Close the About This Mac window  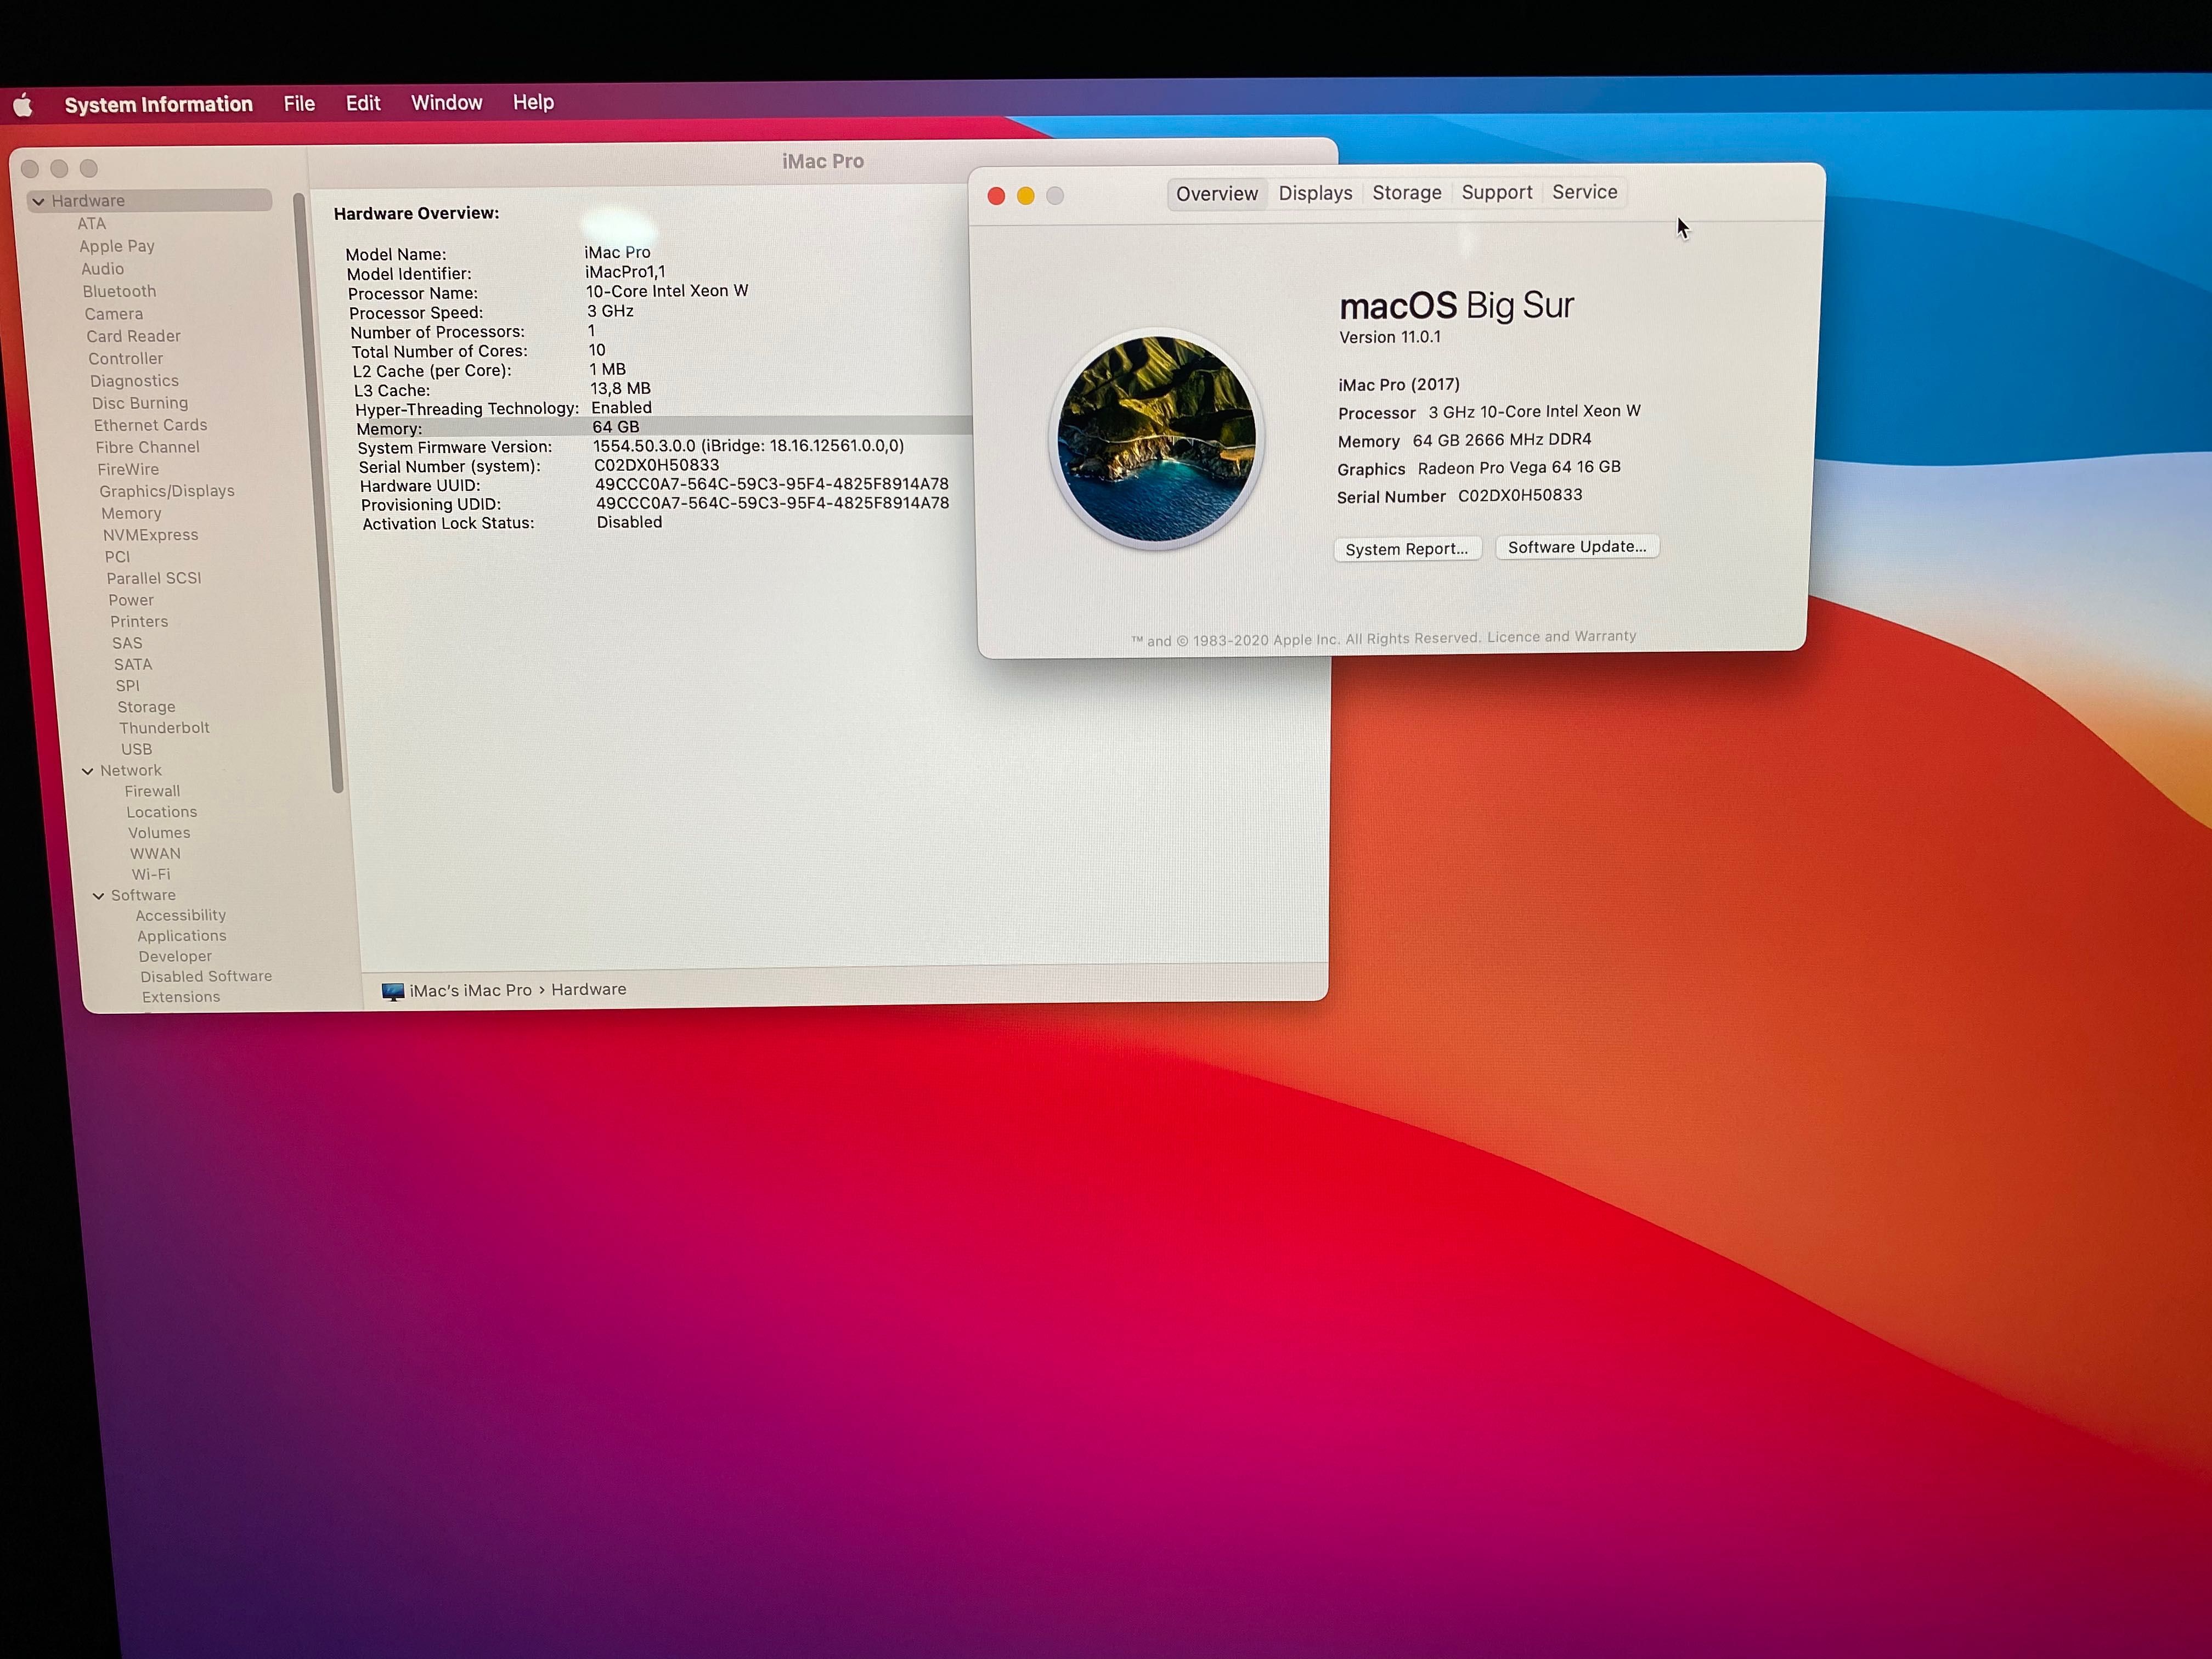996,196
